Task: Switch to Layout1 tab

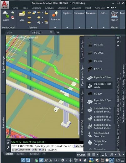Action: 21,154
